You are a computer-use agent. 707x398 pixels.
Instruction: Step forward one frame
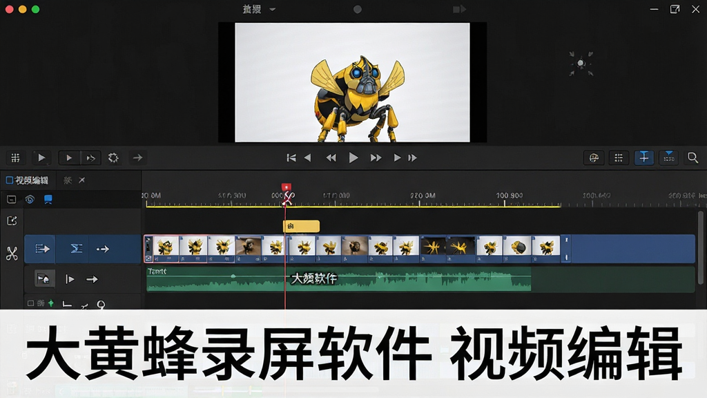coord(397,158)
